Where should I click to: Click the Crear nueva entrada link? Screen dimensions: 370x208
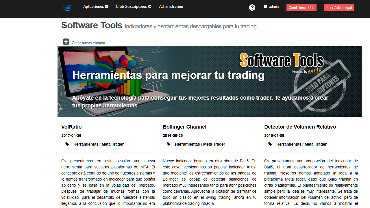pyautogui.click(x=88, y=43)
